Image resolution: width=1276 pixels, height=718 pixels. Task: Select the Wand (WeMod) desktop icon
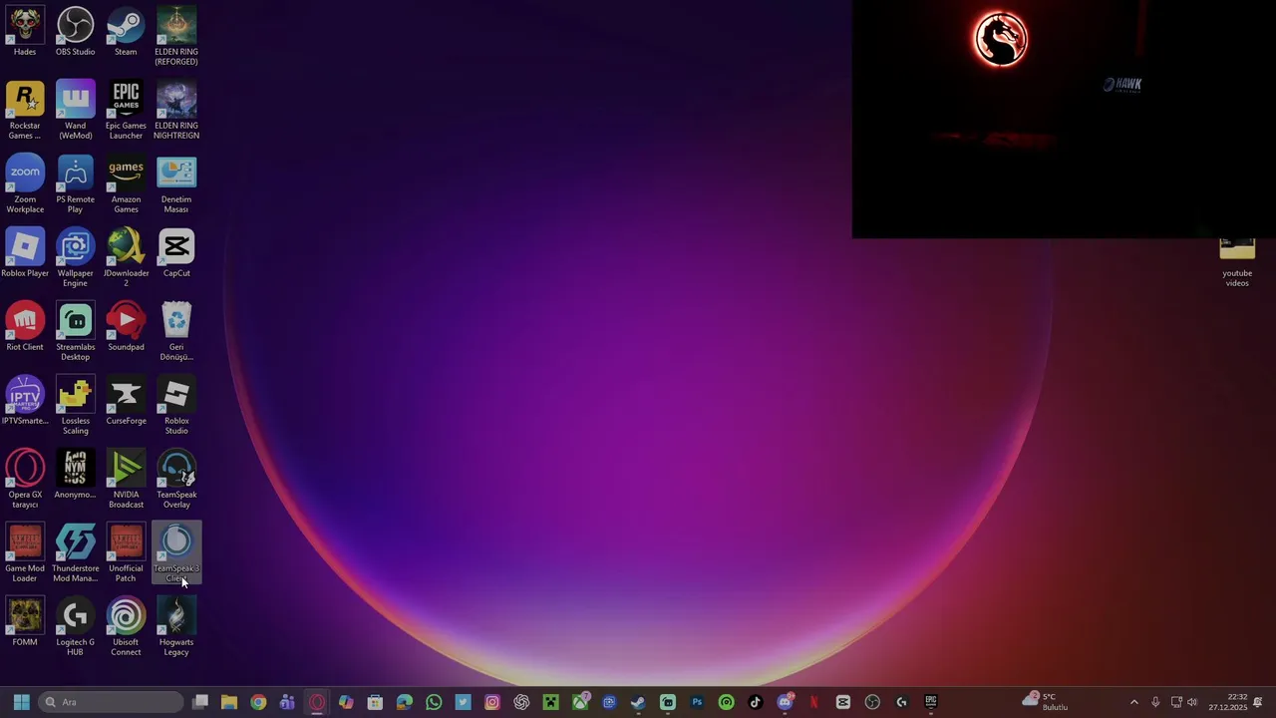tap(76, 110)
